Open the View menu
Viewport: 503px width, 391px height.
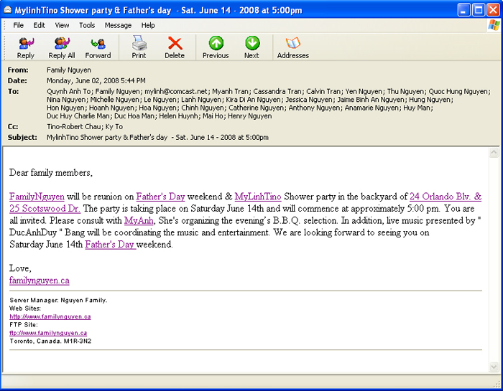pyautogui.click(x=62, y=25)
